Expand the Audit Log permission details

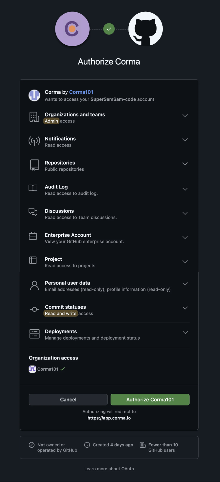[x=185, y=189]
